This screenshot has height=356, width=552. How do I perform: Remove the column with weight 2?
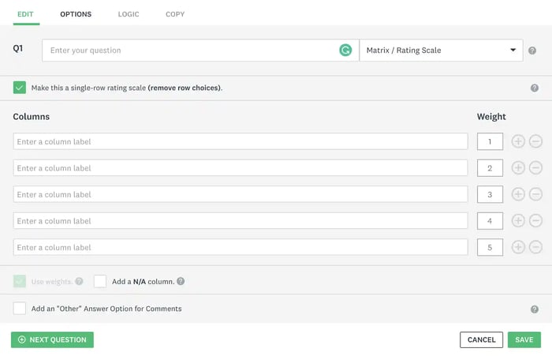pos(535,168)
